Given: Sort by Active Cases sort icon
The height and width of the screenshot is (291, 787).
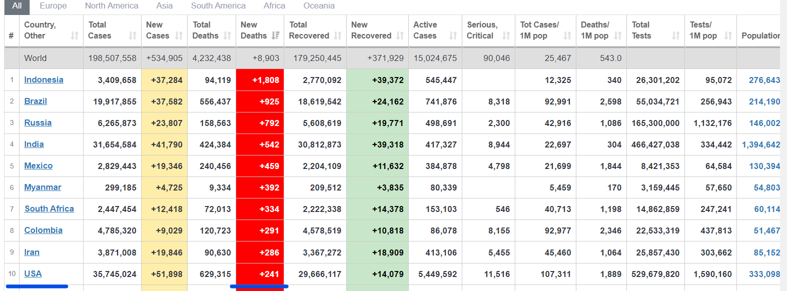Looking at the screenshot, I should click(x=453, y=35).
